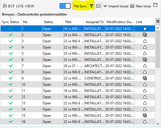Sort by Modification Date column header
This screenshot has width=161, height=128.
[x=120, y=21]
